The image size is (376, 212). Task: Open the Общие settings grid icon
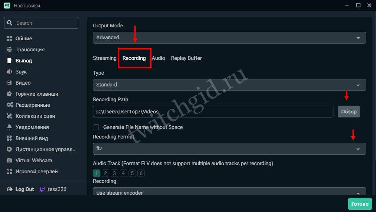[x=9, y=38]
